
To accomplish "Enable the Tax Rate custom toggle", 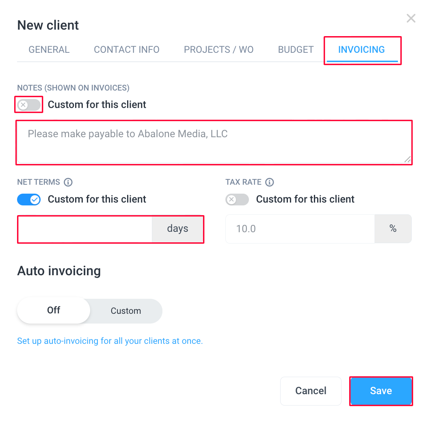I will tap(237, 199).
